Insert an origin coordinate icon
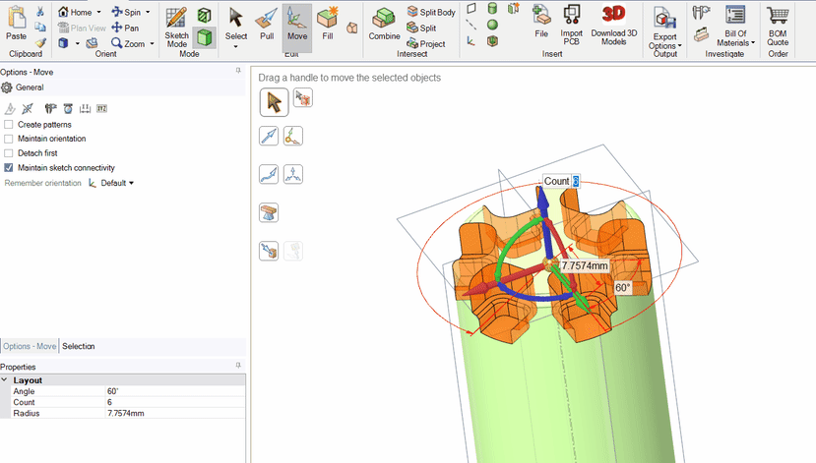This screenshot has height=463, width=816. (x=471, y=40)
